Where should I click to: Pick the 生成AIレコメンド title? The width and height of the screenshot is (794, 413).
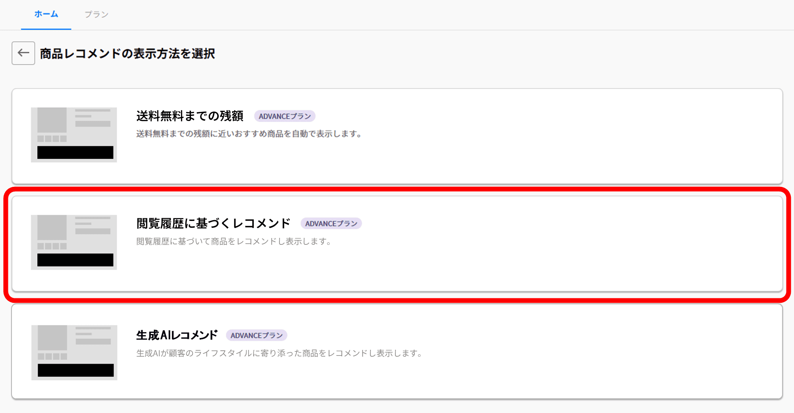tap(177, 335)
